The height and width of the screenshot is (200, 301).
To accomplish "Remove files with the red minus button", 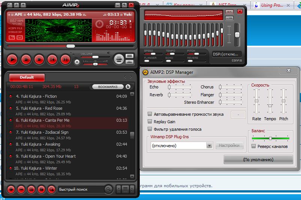I will (x=21, y=190).
